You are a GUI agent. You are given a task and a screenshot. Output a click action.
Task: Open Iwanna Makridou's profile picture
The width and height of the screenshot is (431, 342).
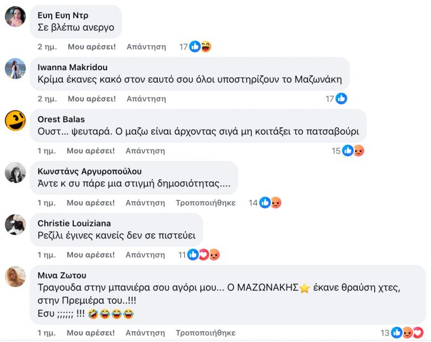(15, 69)
